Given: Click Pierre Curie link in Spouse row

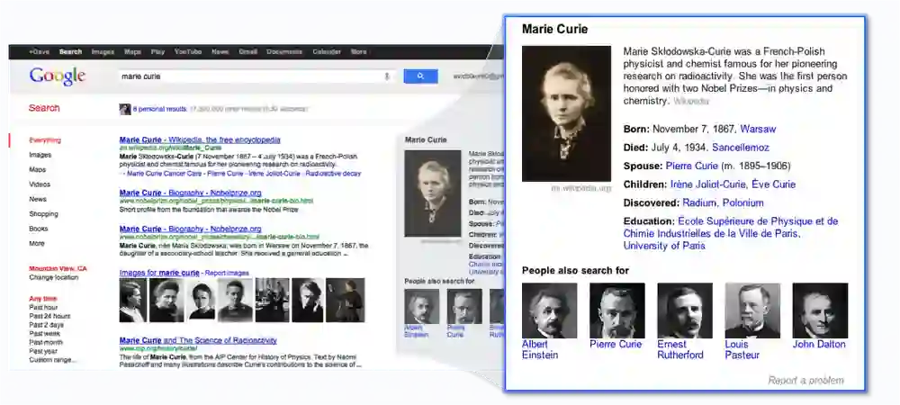Looking at the screenshot, I should click(x=691, y=166).
